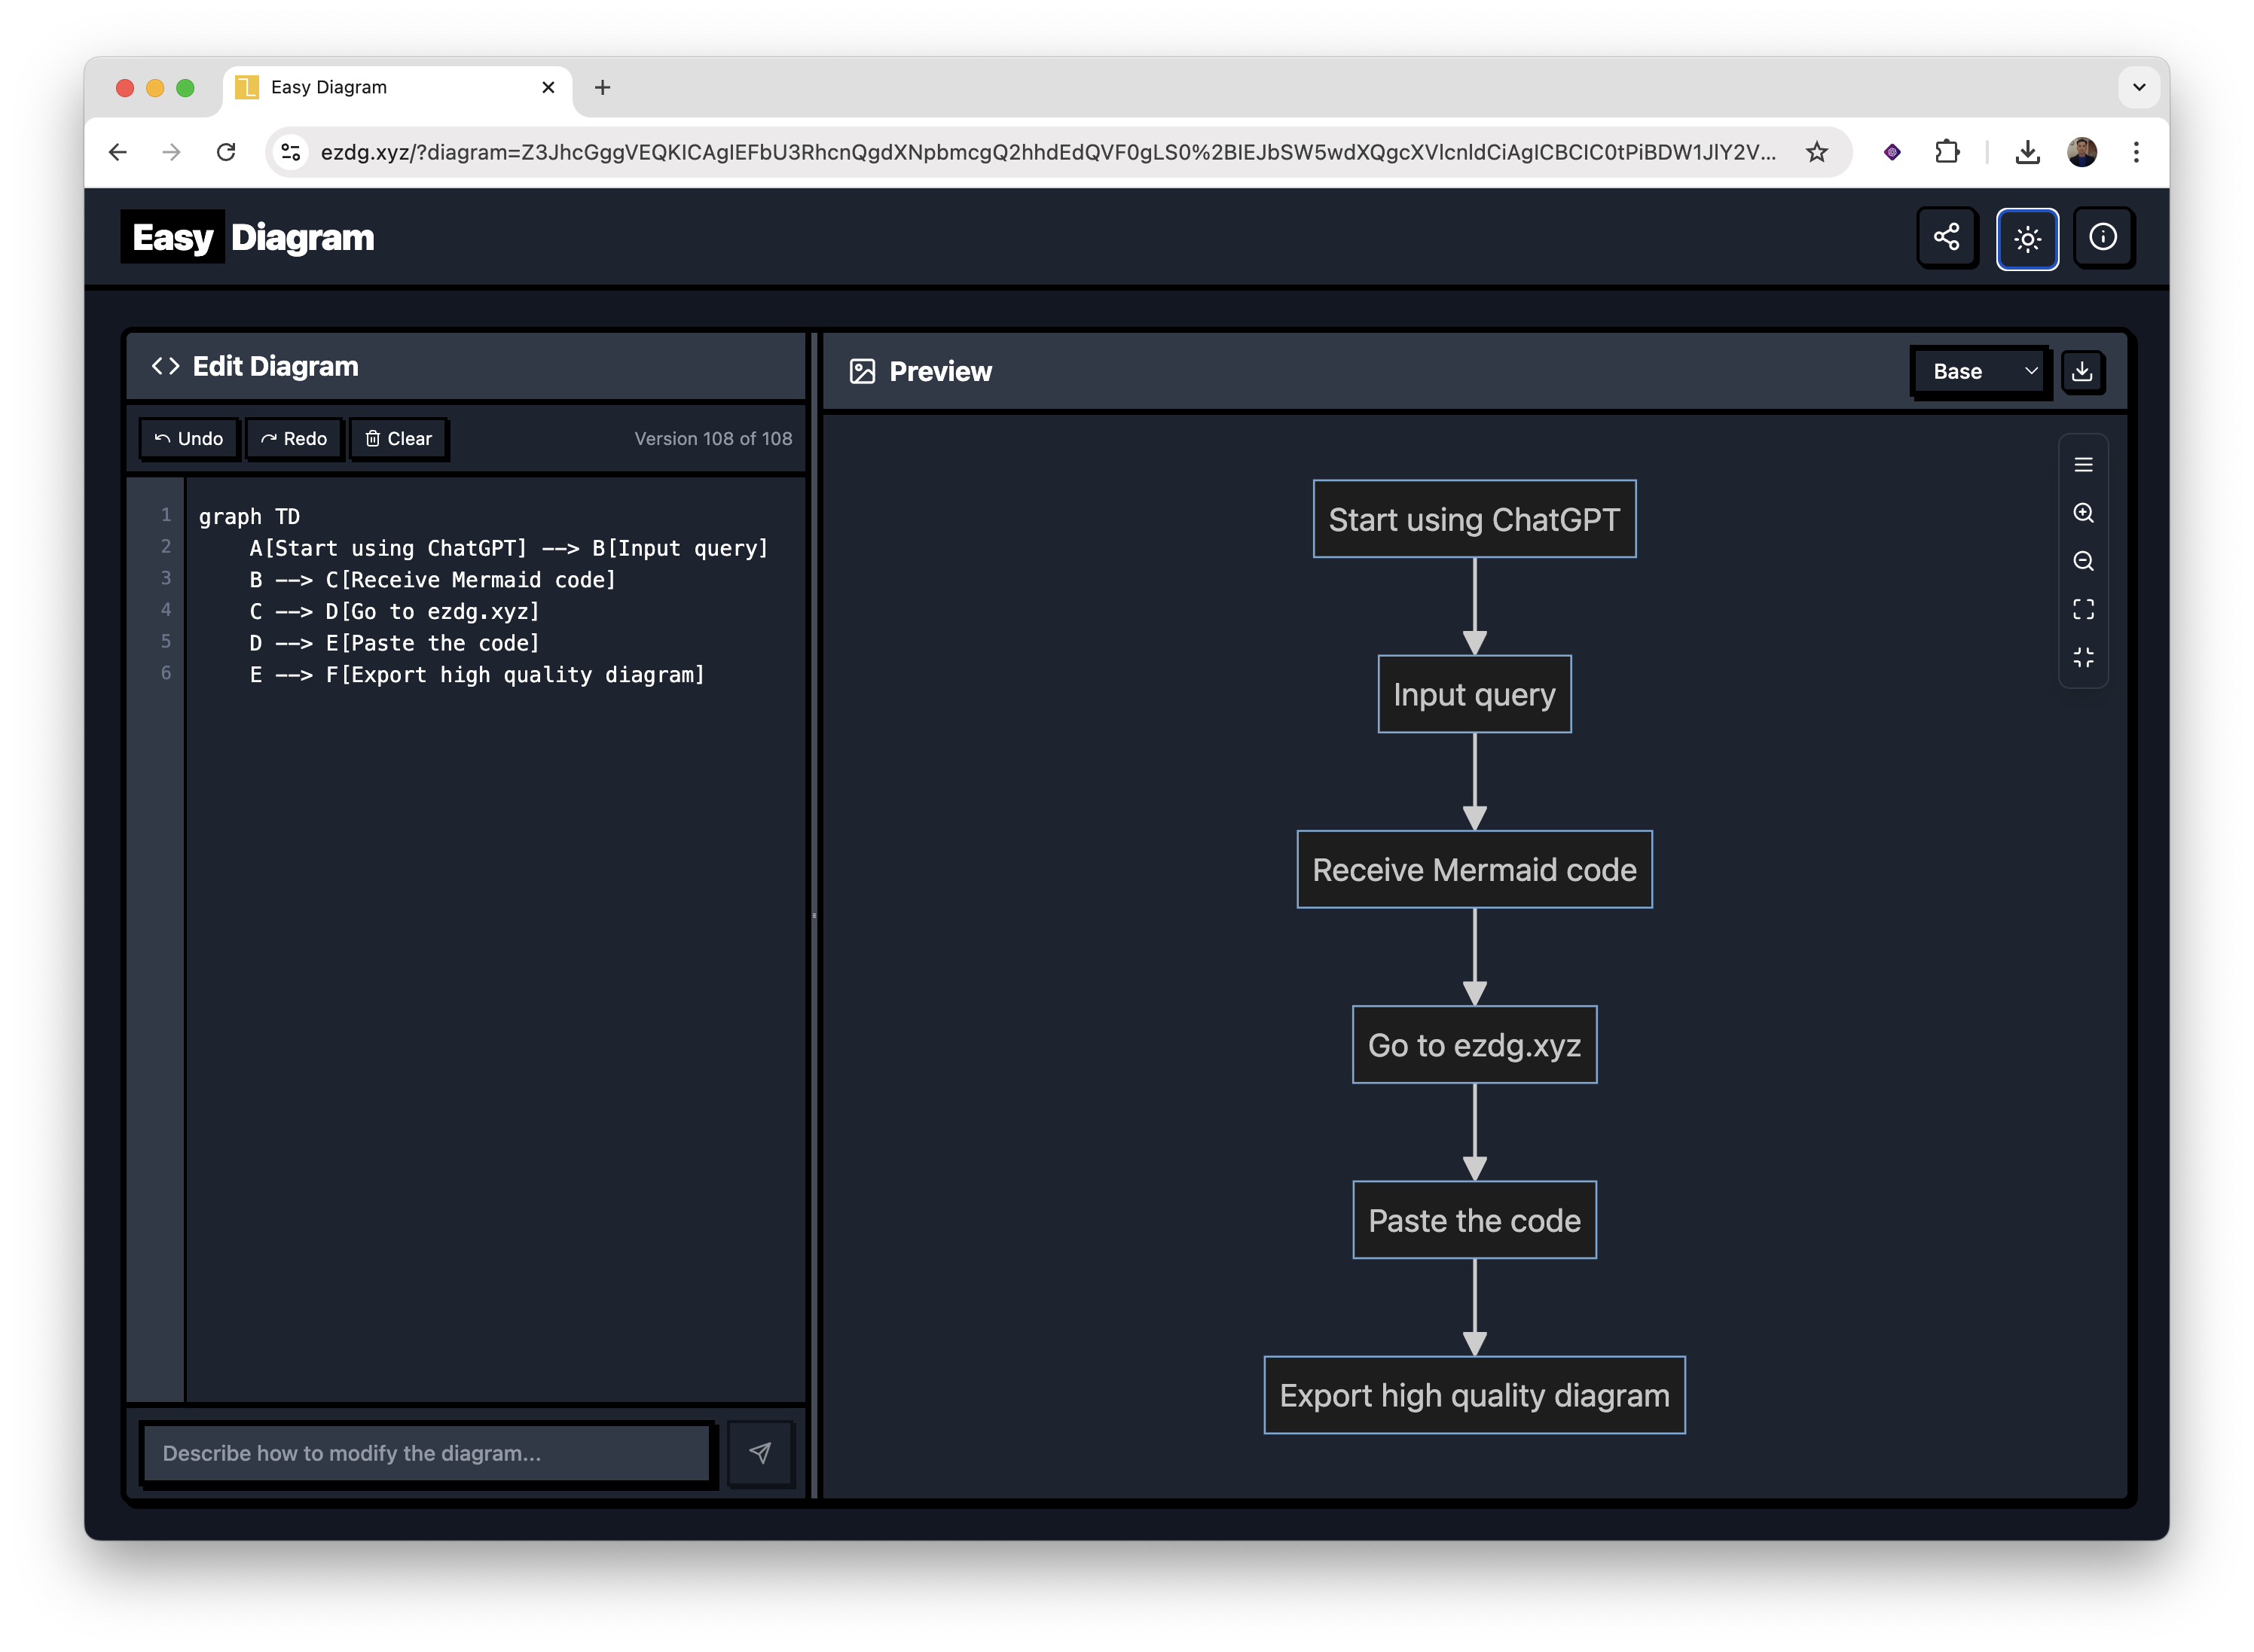This screenshot has width=2254, height=1652.
Task: Zoom in on the diagram preview
Action: [x=2084, y=513]
